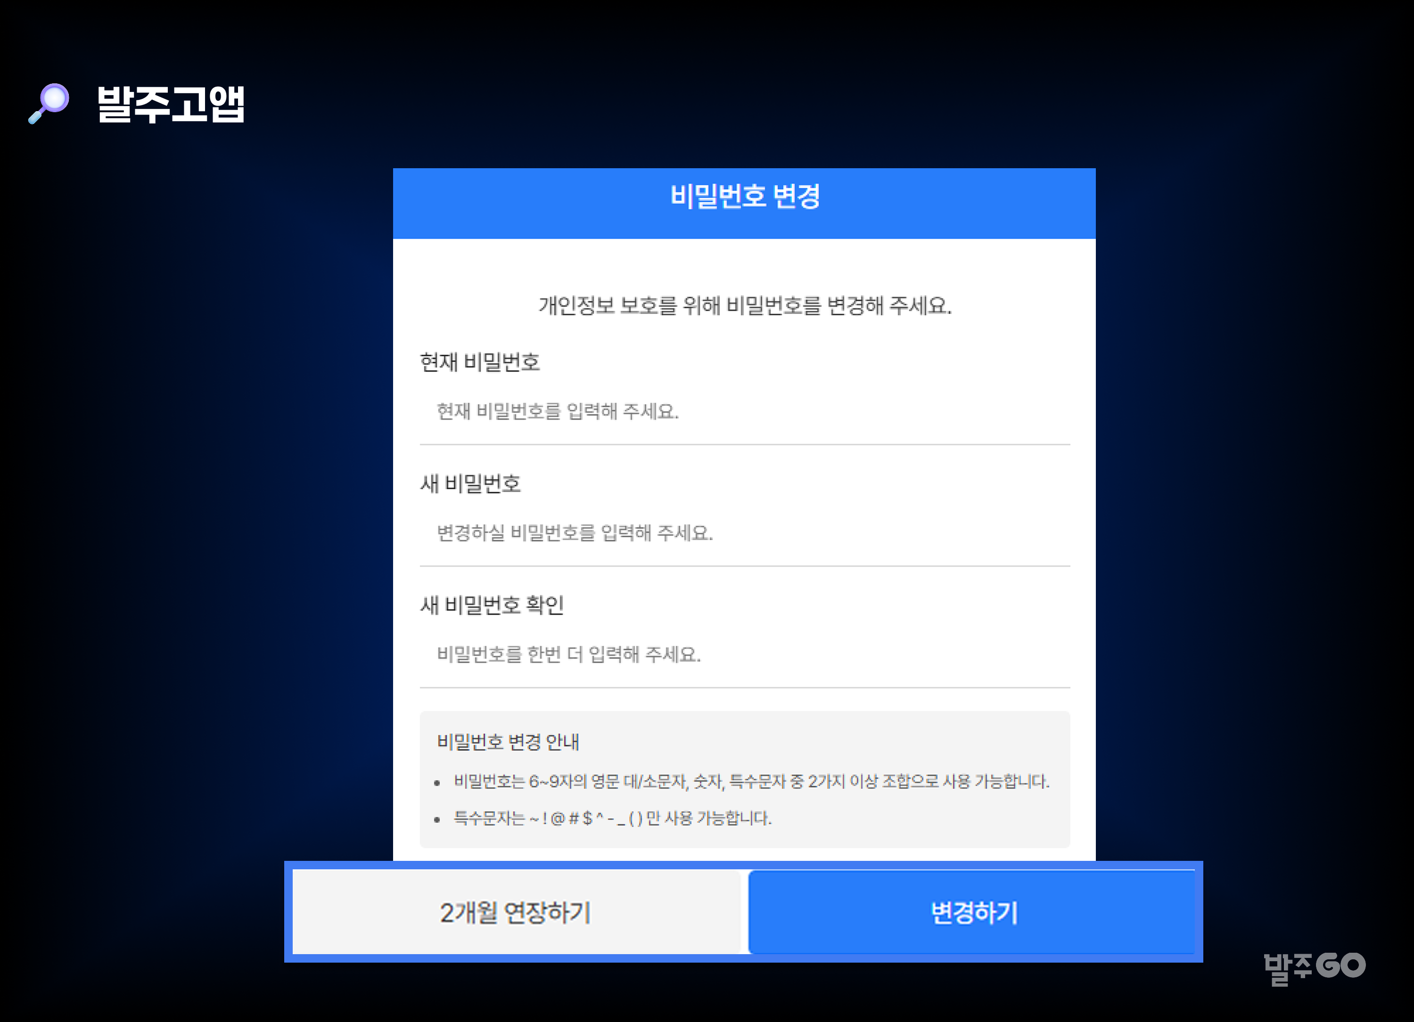Click the 6~9자 password rule text

tap(751, 781)
